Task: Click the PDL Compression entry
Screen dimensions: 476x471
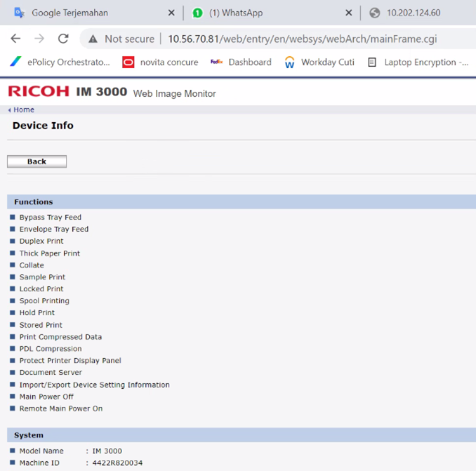Action: click(51, 349)
